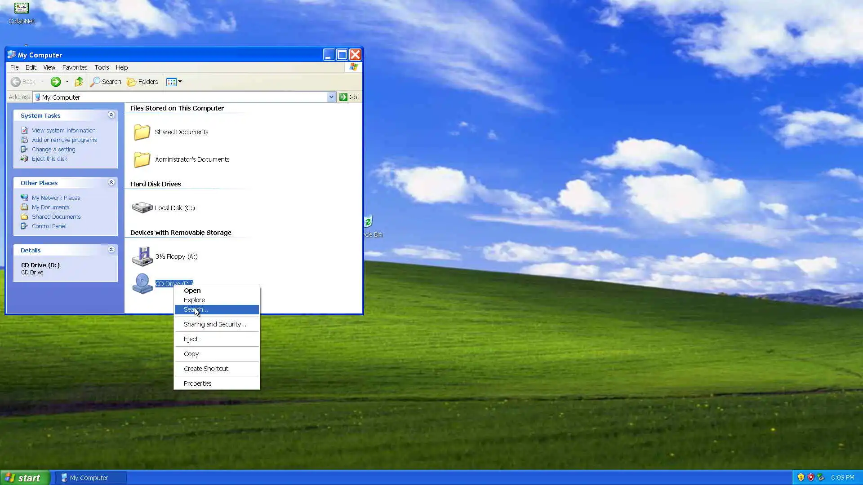Open the Views dropdown button

pos(174,82)
